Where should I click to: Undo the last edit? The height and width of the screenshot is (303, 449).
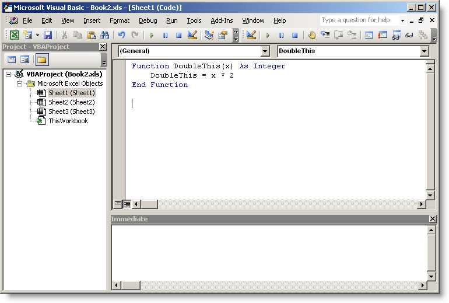[x=122, y=35]
